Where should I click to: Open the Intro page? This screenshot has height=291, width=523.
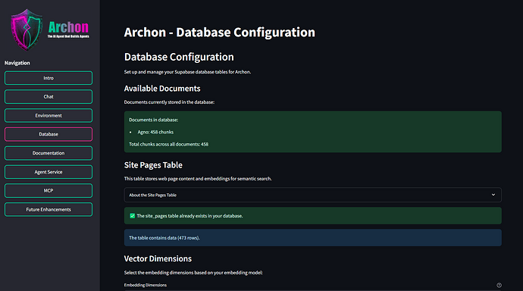click(x=49, y=78)
